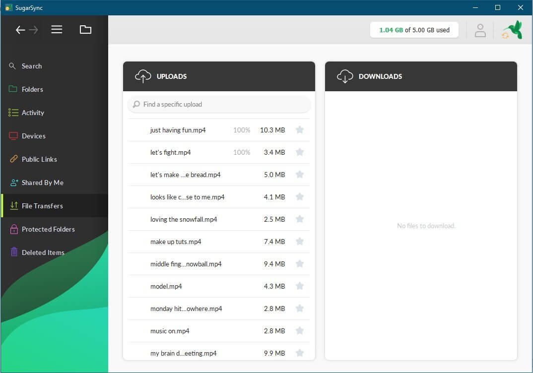
Task: Select the let's make ...e bread.mp4 file name
Action: (x=185, y=175)
